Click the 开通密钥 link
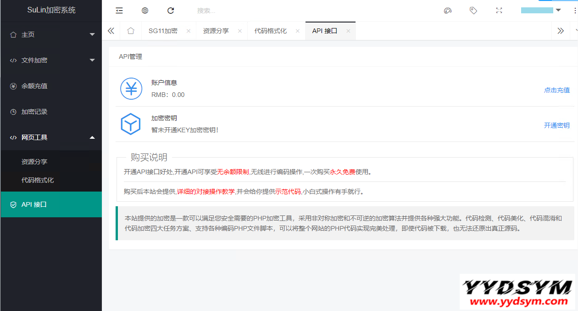The width and height of the screenshot is (578, 311). click(556, 125)
